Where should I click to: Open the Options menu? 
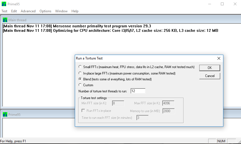click(45, 11)
